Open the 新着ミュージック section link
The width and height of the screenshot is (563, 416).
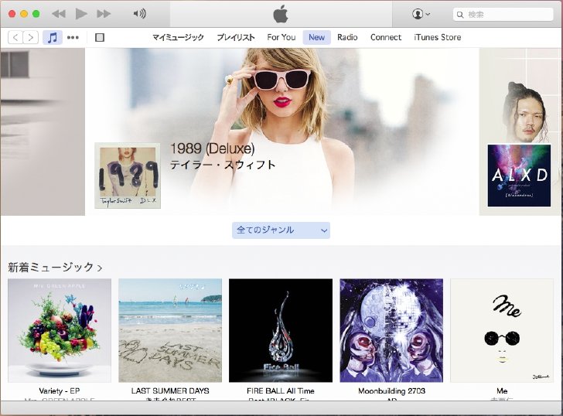pyautogui.click(x=55, y=267)
